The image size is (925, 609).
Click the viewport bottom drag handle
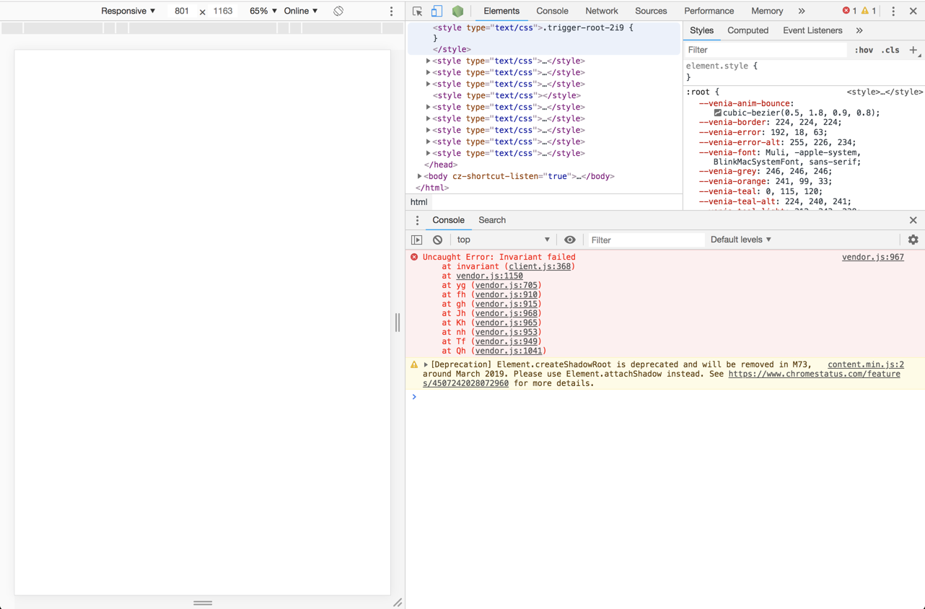click(x=203, y=603)
